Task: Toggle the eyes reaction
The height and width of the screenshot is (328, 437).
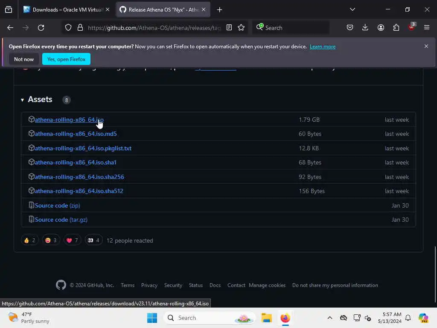Action: (93, 240)
